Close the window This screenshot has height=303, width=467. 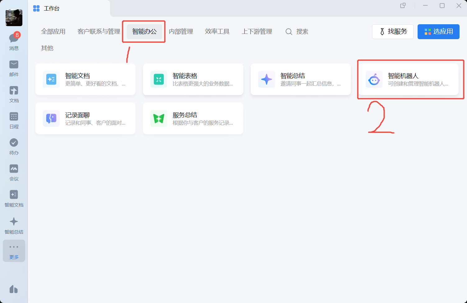pyautogui.click(x=459, y=6)
